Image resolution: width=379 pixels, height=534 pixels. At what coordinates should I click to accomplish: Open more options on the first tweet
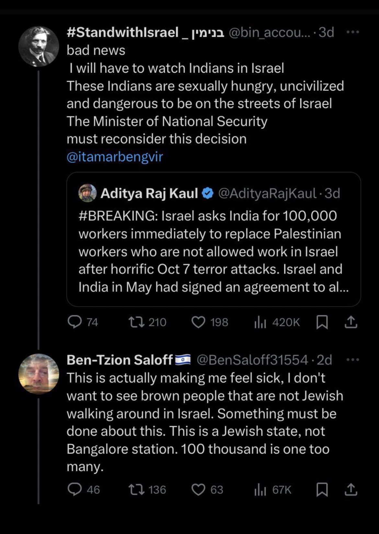click(353, 32)
